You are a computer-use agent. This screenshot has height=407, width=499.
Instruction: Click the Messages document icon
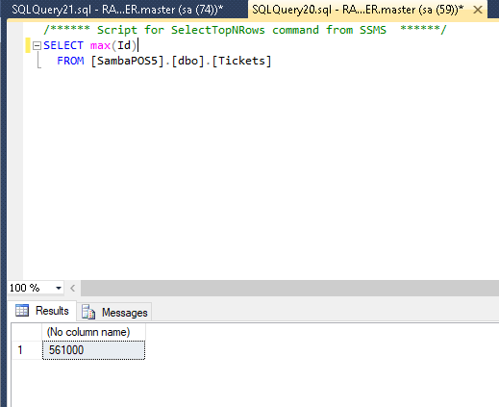point(88,312)
